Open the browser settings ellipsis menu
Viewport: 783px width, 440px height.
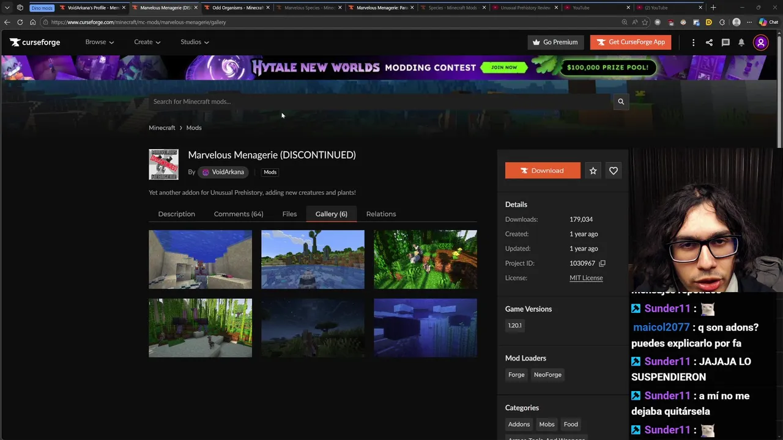coord(749,22)
